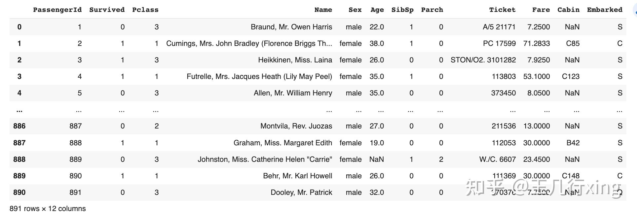Click cabin value C123

[571, 76]
